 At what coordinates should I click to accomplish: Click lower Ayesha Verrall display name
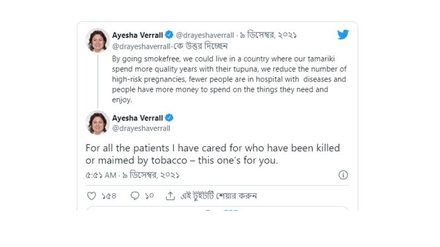click(138, 118)
